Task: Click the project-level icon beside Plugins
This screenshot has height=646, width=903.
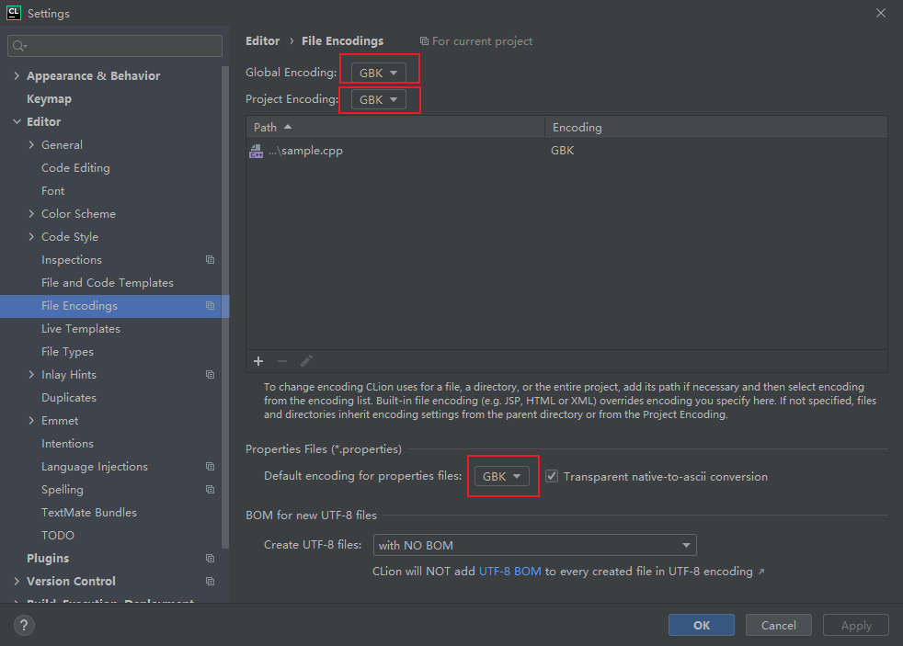Action: tap(211, 558)
